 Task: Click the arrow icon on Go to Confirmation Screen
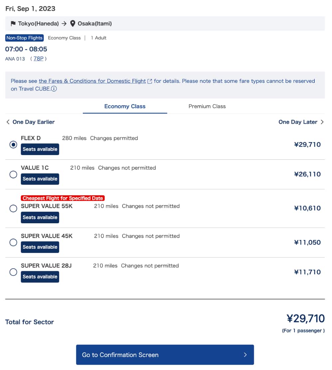click(245, 355)
